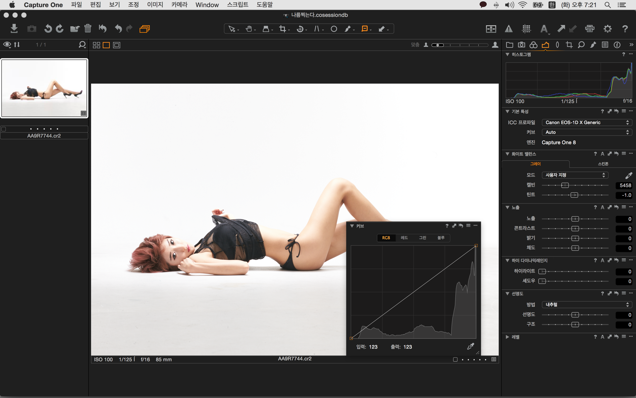Click the Import images icon
The image size is (636, 398).
14,29
